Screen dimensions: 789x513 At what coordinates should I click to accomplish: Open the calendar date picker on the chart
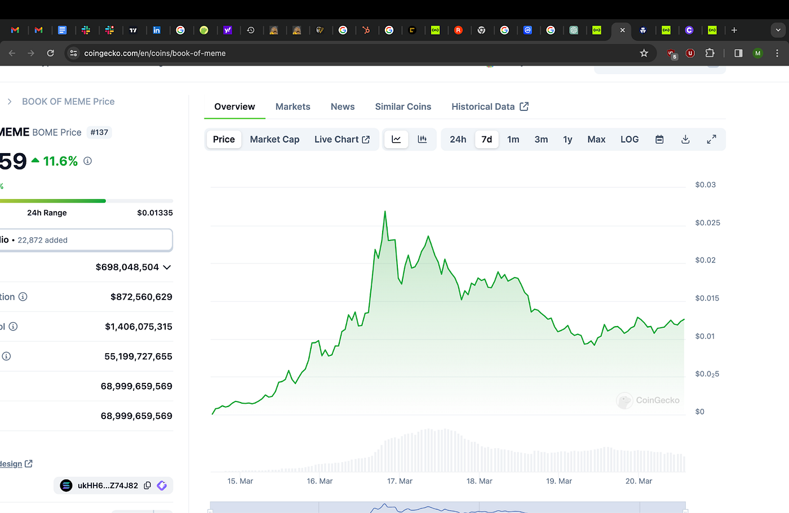659,139
